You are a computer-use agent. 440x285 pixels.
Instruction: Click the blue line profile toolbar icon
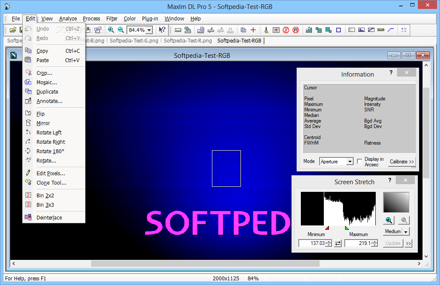coord(391,30)
